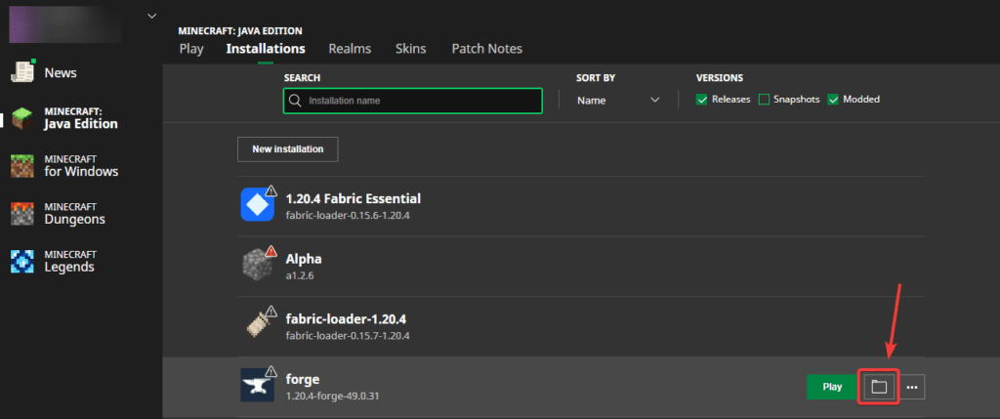1000x419 pixels.
Task: Expand the account dropdown chevron
Action: (151, 16)
